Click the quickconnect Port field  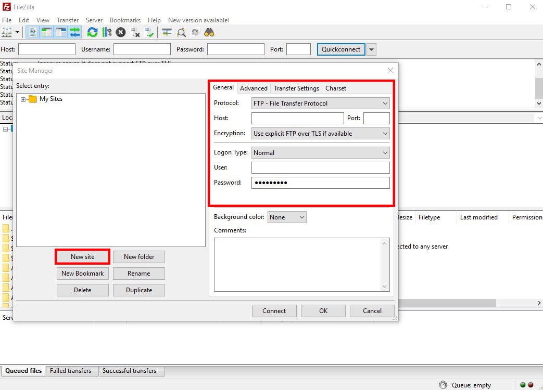(298, 49)
